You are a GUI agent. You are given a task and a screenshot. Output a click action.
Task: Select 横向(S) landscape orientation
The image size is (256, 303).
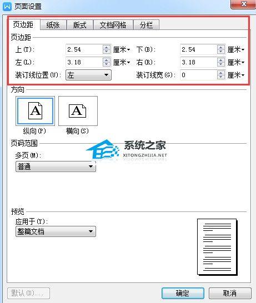click(78, 111)
